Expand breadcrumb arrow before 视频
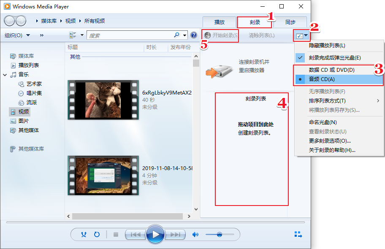Screen dimensions: 385x249 (x=61, y=21)
